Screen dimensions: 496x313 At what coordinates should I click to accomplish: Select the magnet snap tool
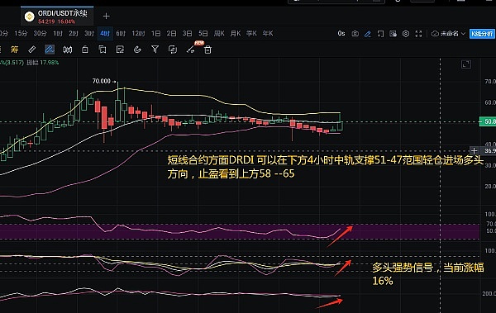pyautogui.click(x=137, y=50)
